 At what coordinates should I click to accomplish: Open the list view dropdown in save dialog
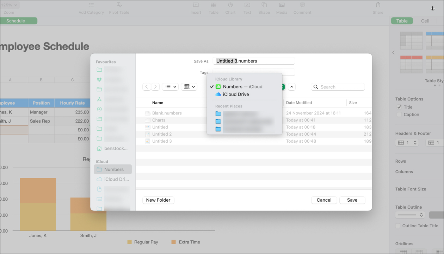pos(170,86)
